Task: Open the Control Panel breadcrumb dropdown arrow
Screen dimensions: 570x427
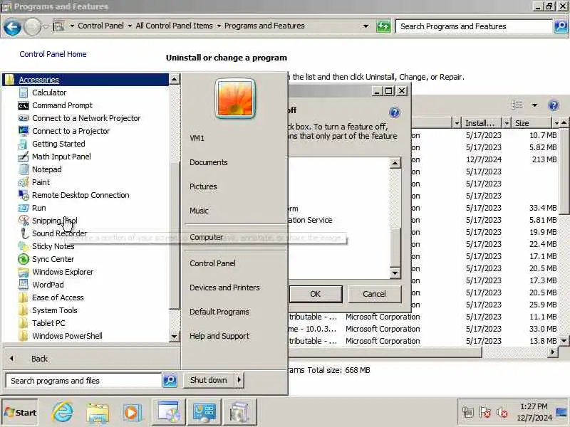Action: (x=130, y=26)
